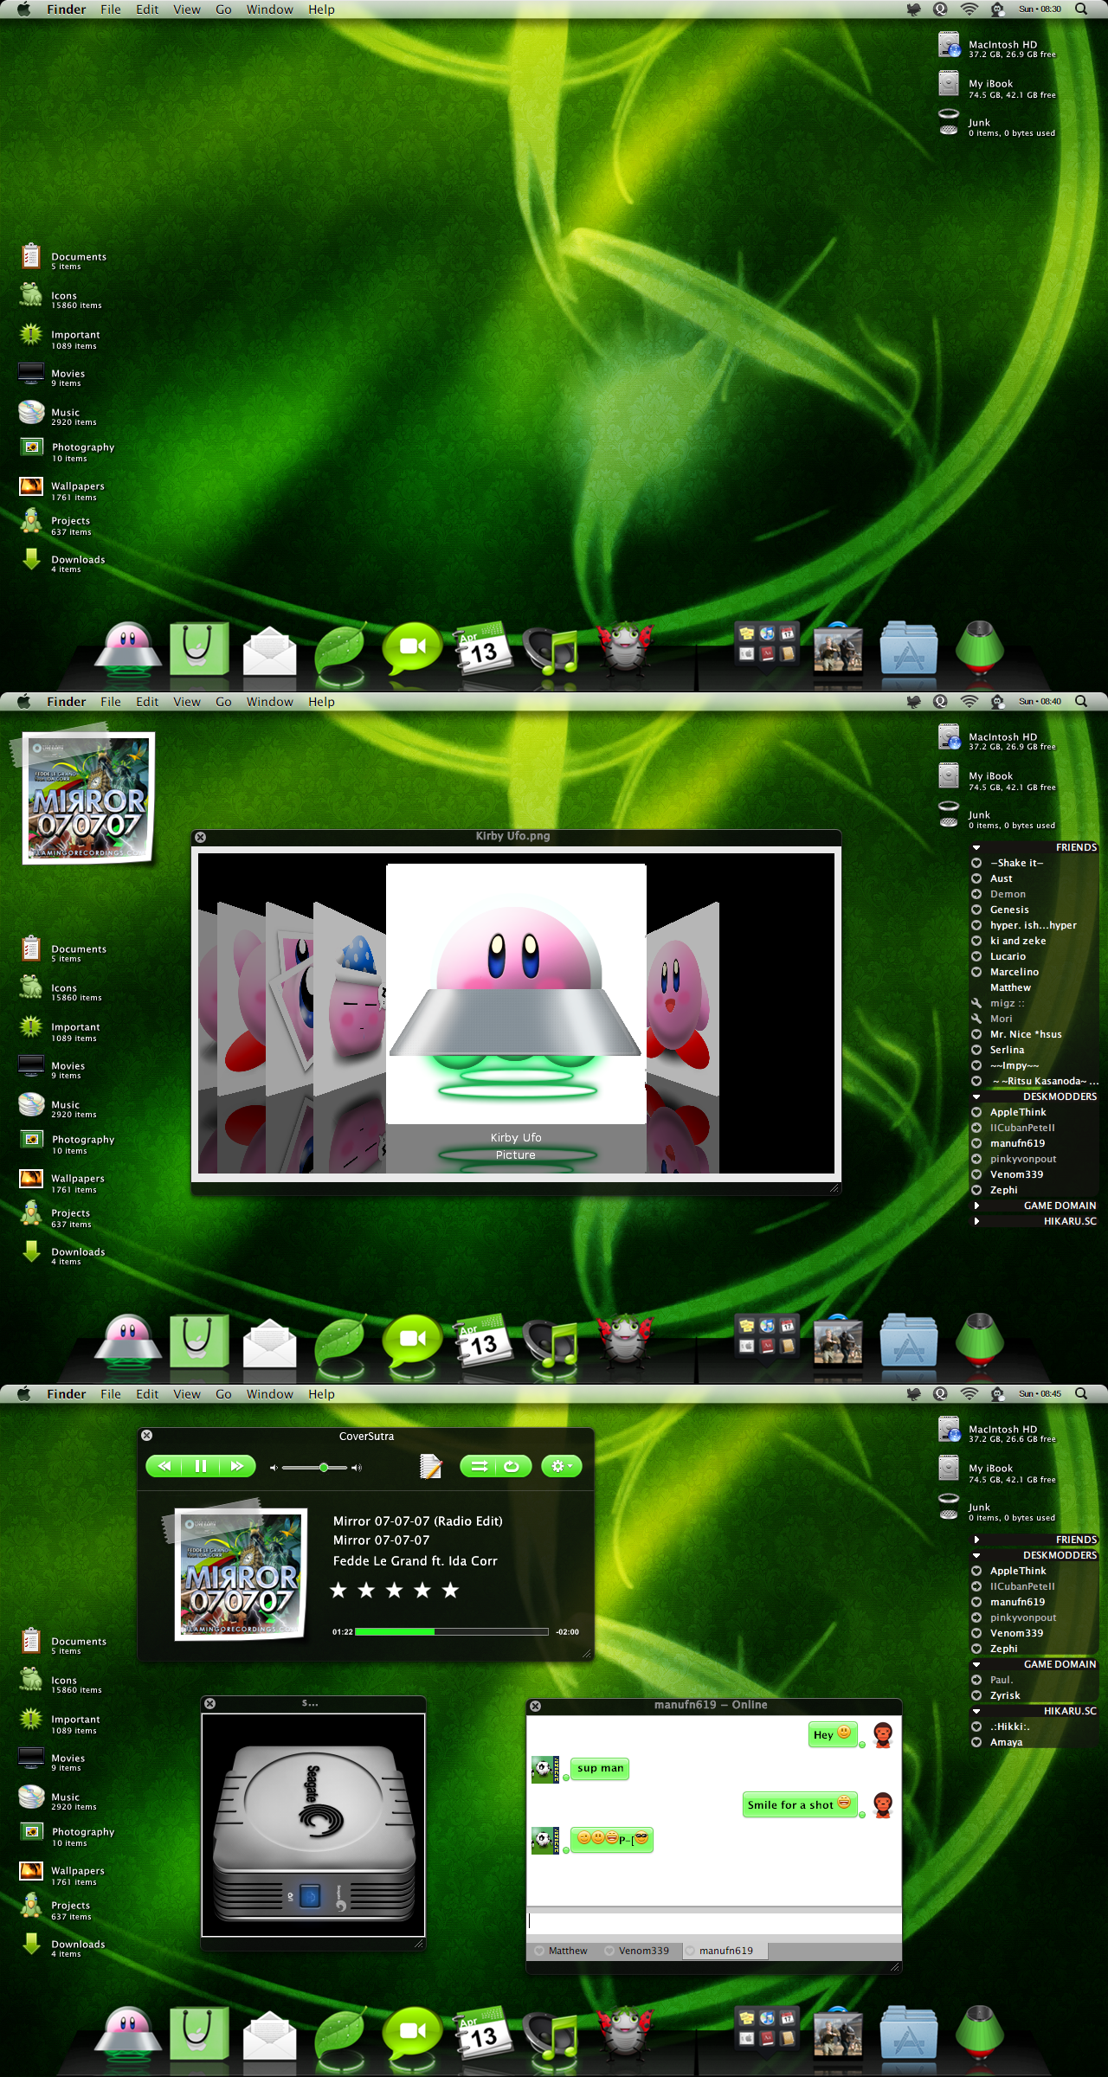
Task: Expand the collapsed GAME DOMAIN group
Action: 976,1206
